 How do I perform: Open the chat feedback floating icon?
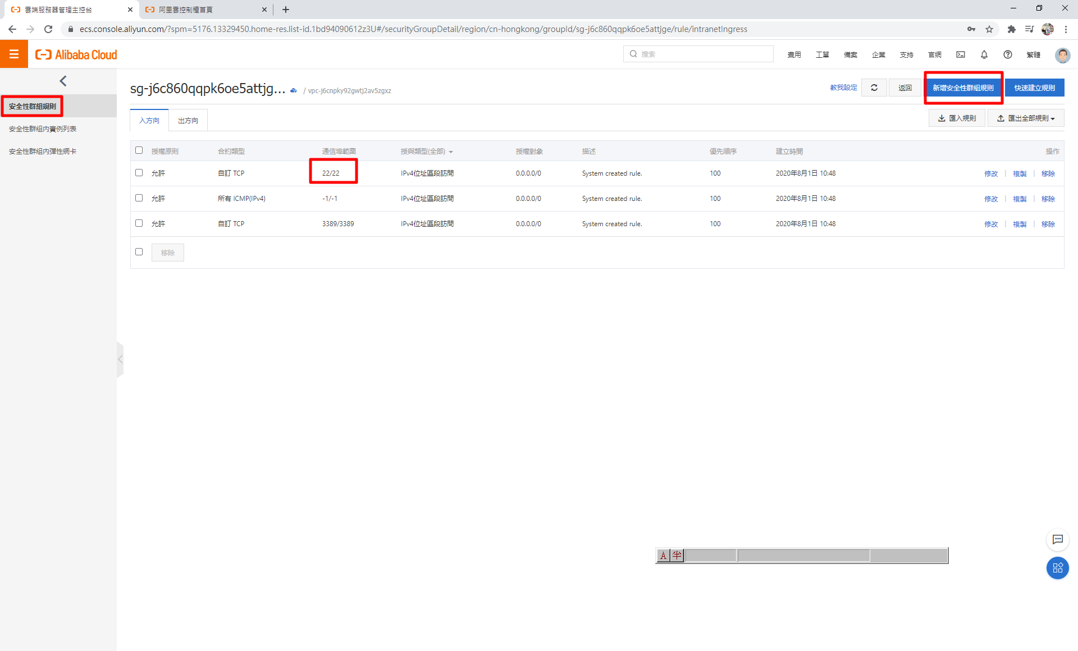[1058, 539]
